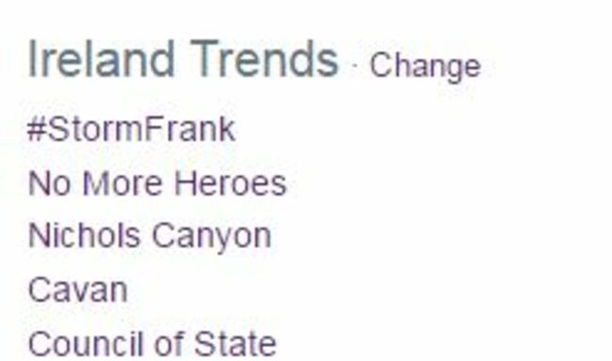This screenshot has height=361, width=612.
Task: Tap the single-word trend Cavan
Action: coord(77,290)
